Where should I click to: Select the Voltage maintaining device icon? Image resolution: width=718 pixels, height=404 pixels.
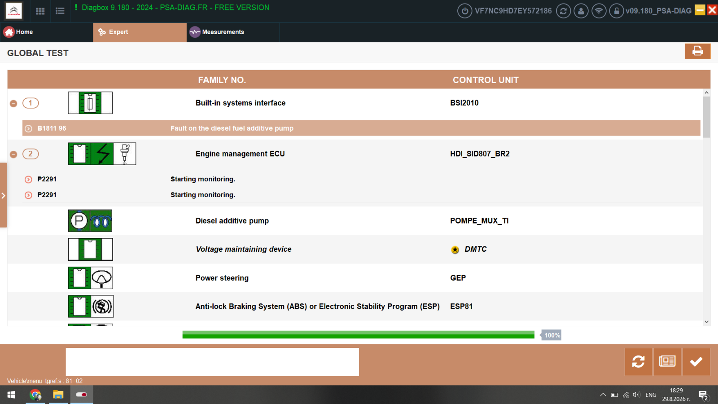[x=90, y=249]
